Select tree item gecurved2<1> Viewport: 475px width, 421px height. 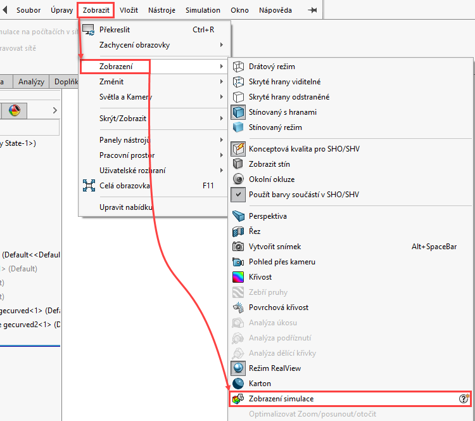30,325
